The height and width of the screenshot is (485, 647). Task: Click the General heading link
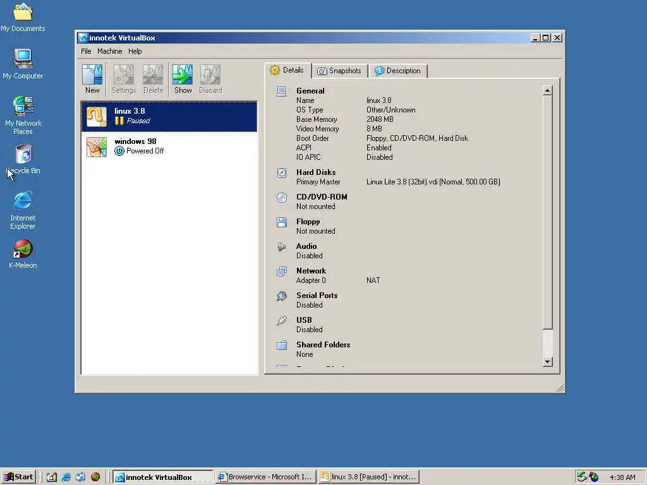(x=310, y=91)
